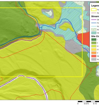
Task: Pick the Site Class III lime swatch
Action: click(x=94, y=46)
